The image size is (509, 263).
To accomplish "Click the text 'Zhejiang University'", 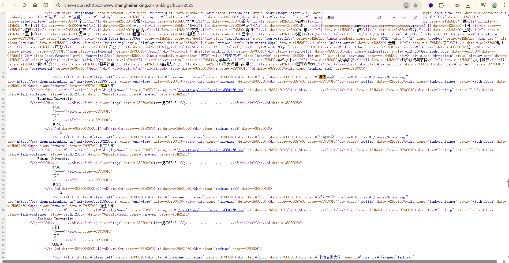I will pyautogui.click(x=55, y=218).
